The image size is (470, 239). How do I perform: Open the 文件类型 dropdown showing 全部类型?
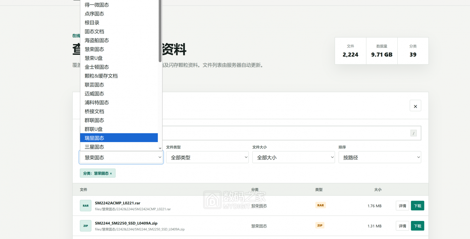[207, 158]
